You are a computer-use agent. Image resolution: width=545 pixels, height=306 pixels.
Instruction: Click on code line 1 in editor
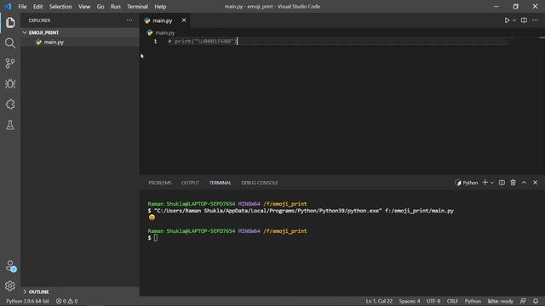point(203,42)
